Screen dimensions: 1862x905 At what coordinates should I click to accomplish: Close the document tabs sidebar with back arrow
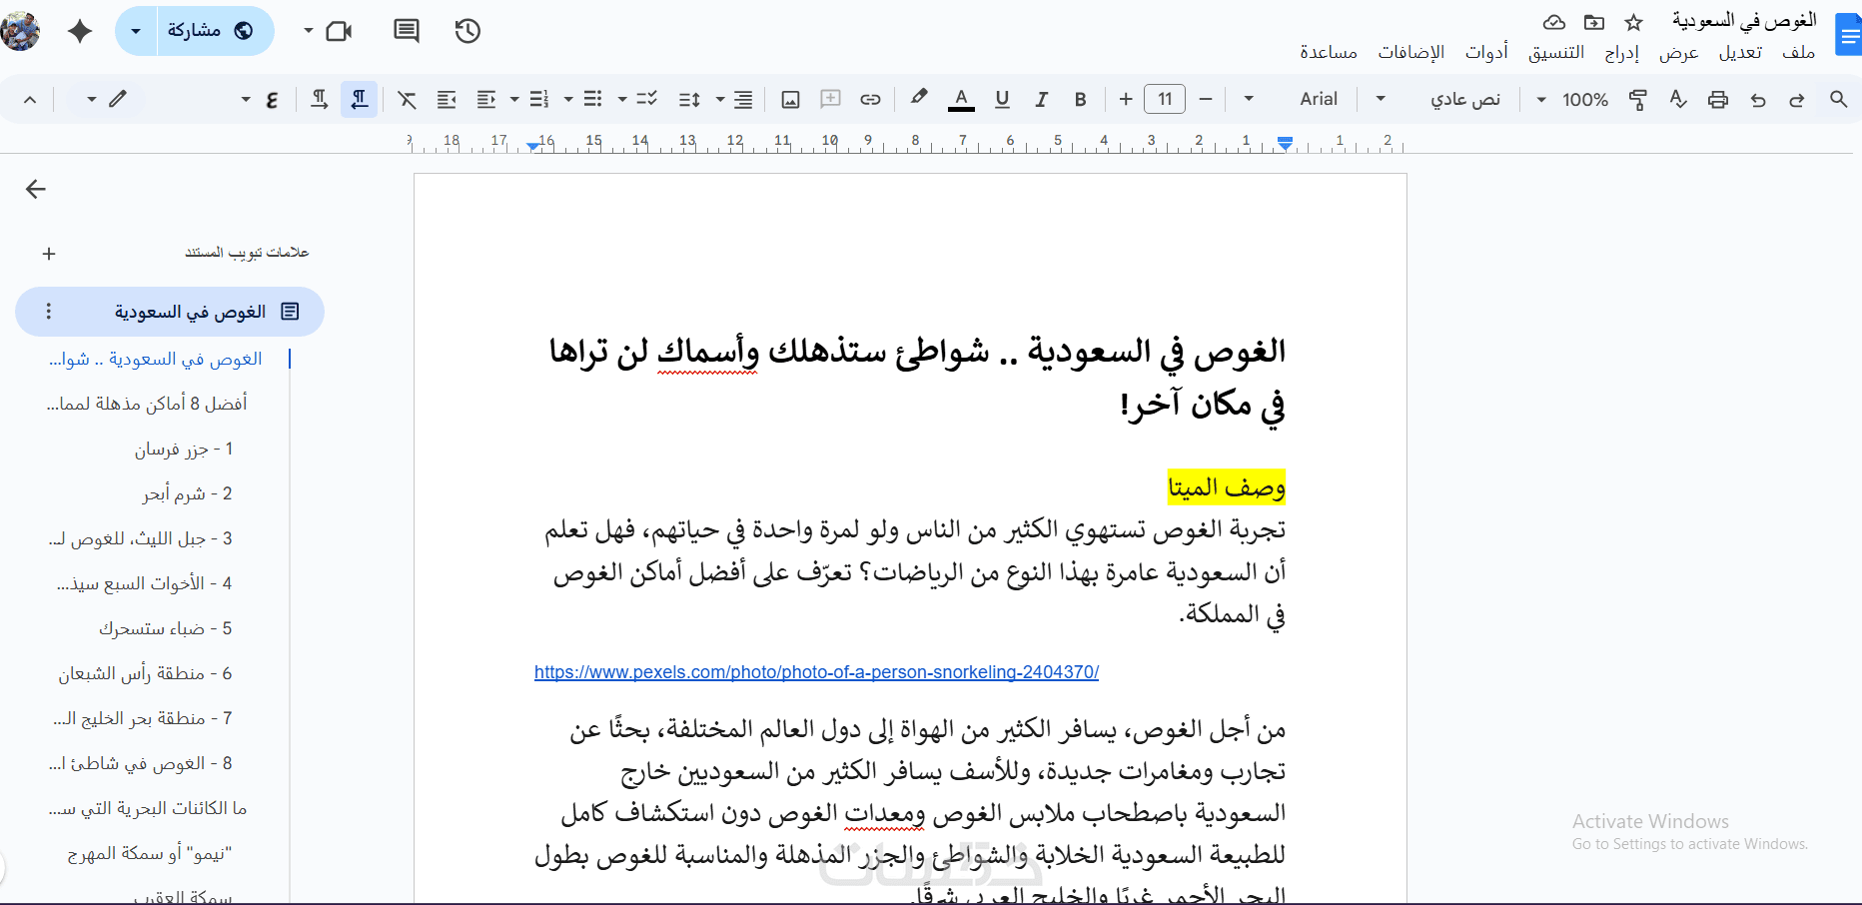click(x=36, y=189)
